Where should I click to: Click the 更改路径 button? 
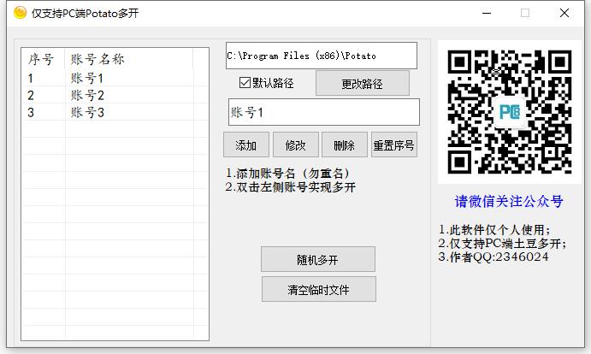(x=363, y=83)
